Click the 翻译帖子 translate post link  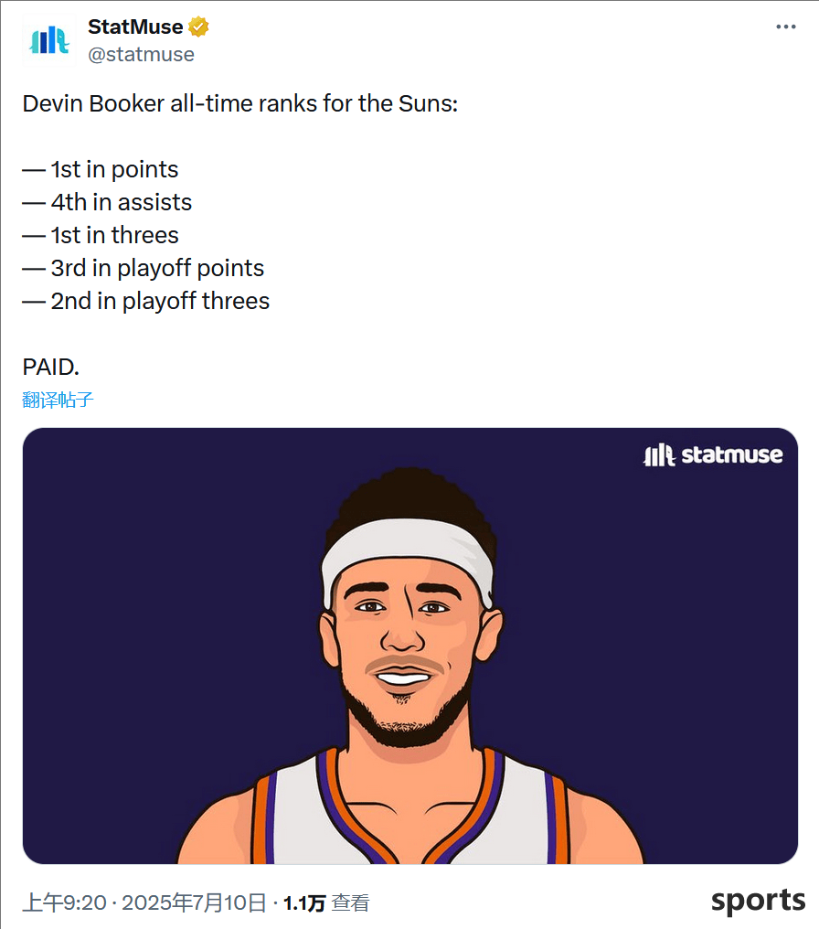(x=58, y=400)
